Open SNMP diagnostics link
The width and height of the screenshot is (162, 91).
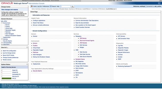(119, 59)
